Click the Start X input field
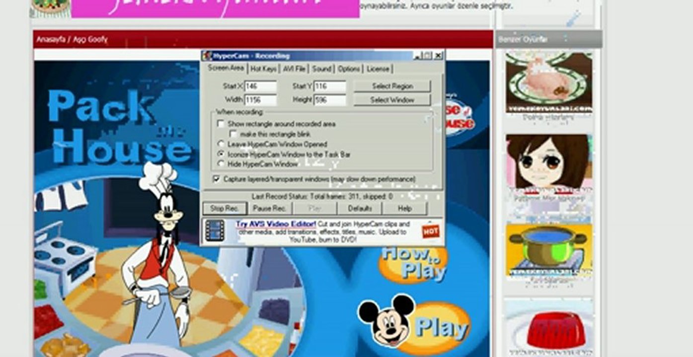 click(x=260, y=86)
